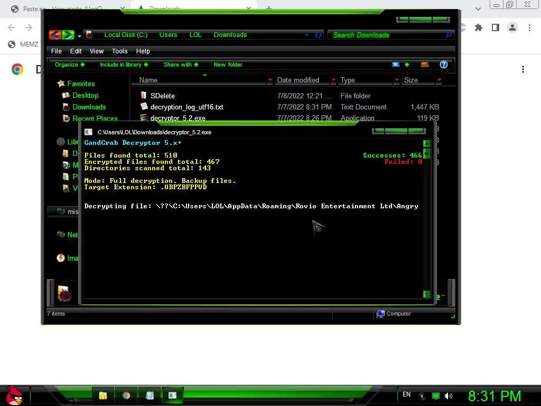Open the Help menu in Explorer
541x406 pixels.
click(x=143, y=51)
